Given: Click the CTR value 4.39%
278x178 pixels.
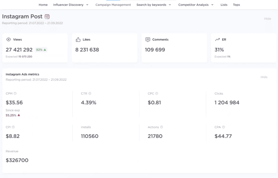Looking at the screenshot, I should (x=88, y=102).
